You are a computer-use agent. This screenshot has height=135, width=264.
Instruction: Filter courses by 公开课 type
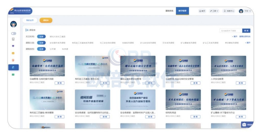click(x=53, y=49)
